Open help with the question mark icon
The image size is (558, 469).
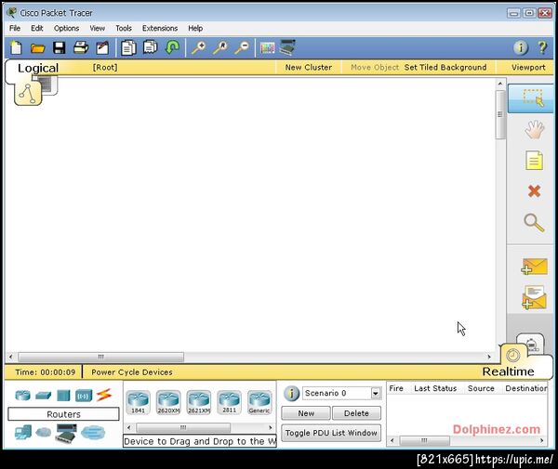pyautogui.click(x=542, y=47)
